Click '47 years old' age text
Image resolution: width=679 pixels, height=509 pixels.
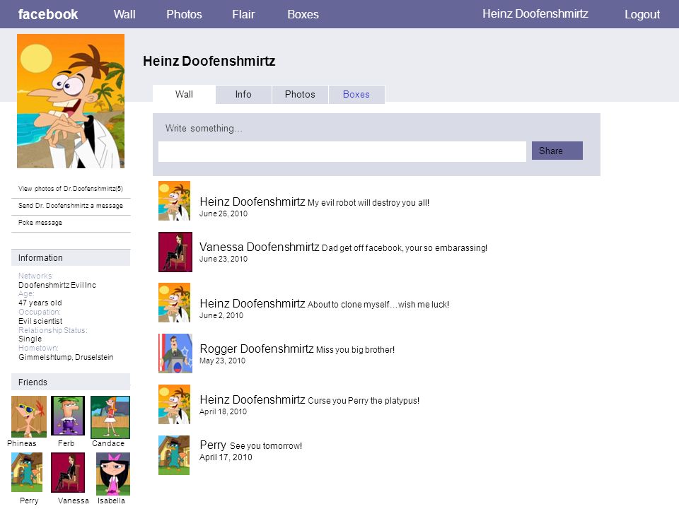point(40,303)
